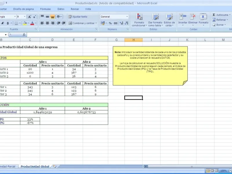Center text horizontally

[47, 23]
